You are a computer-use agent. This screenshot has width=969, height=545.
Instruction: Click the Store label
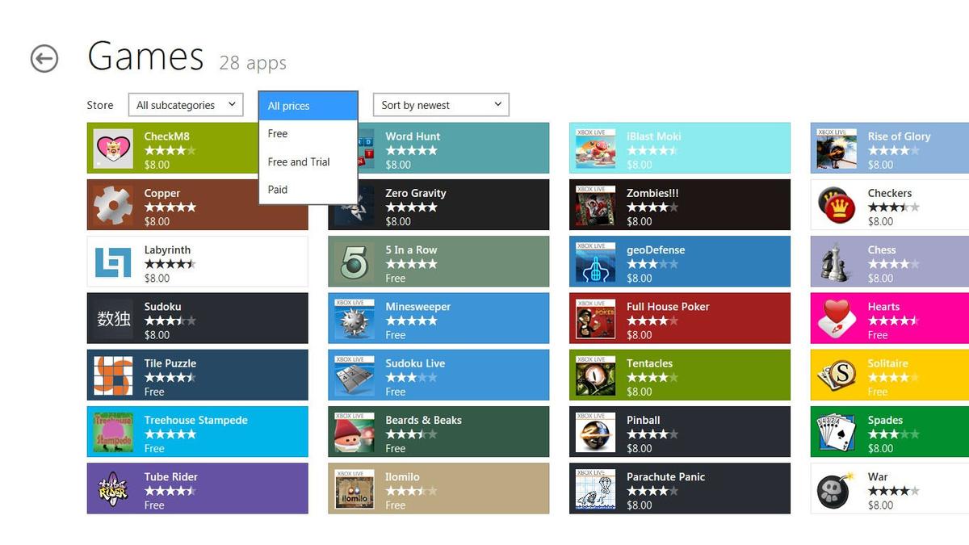tap(100, 105)
